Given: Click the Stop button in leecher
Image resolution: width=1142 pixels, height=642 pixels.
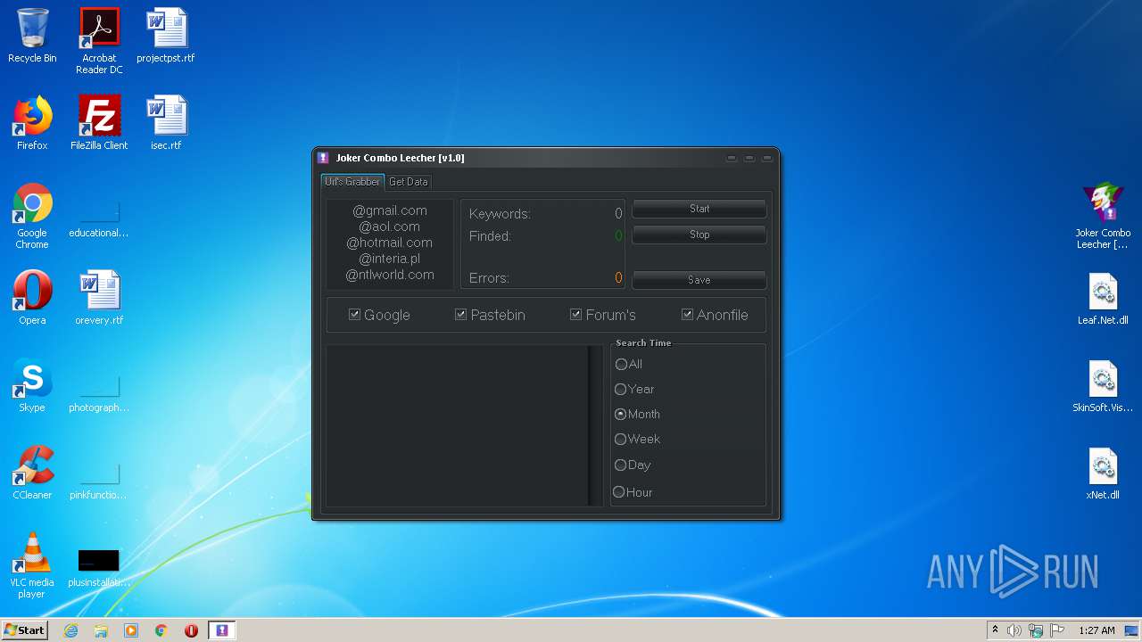Looking at the screenshot, I should coord(699,235).
